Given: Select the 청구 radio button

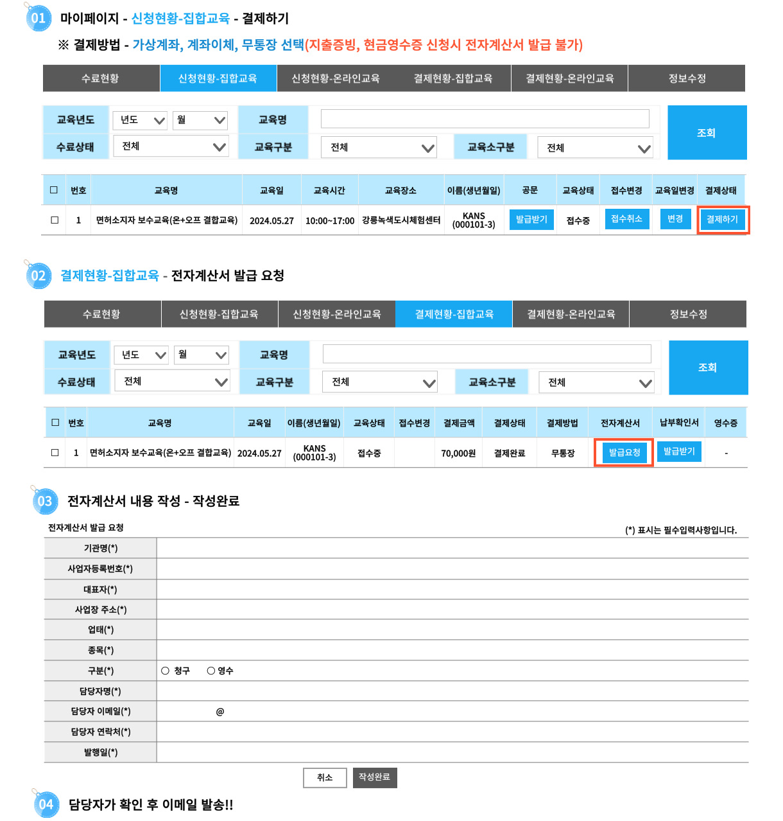Looking at the screenshot, I should (166, 671).
